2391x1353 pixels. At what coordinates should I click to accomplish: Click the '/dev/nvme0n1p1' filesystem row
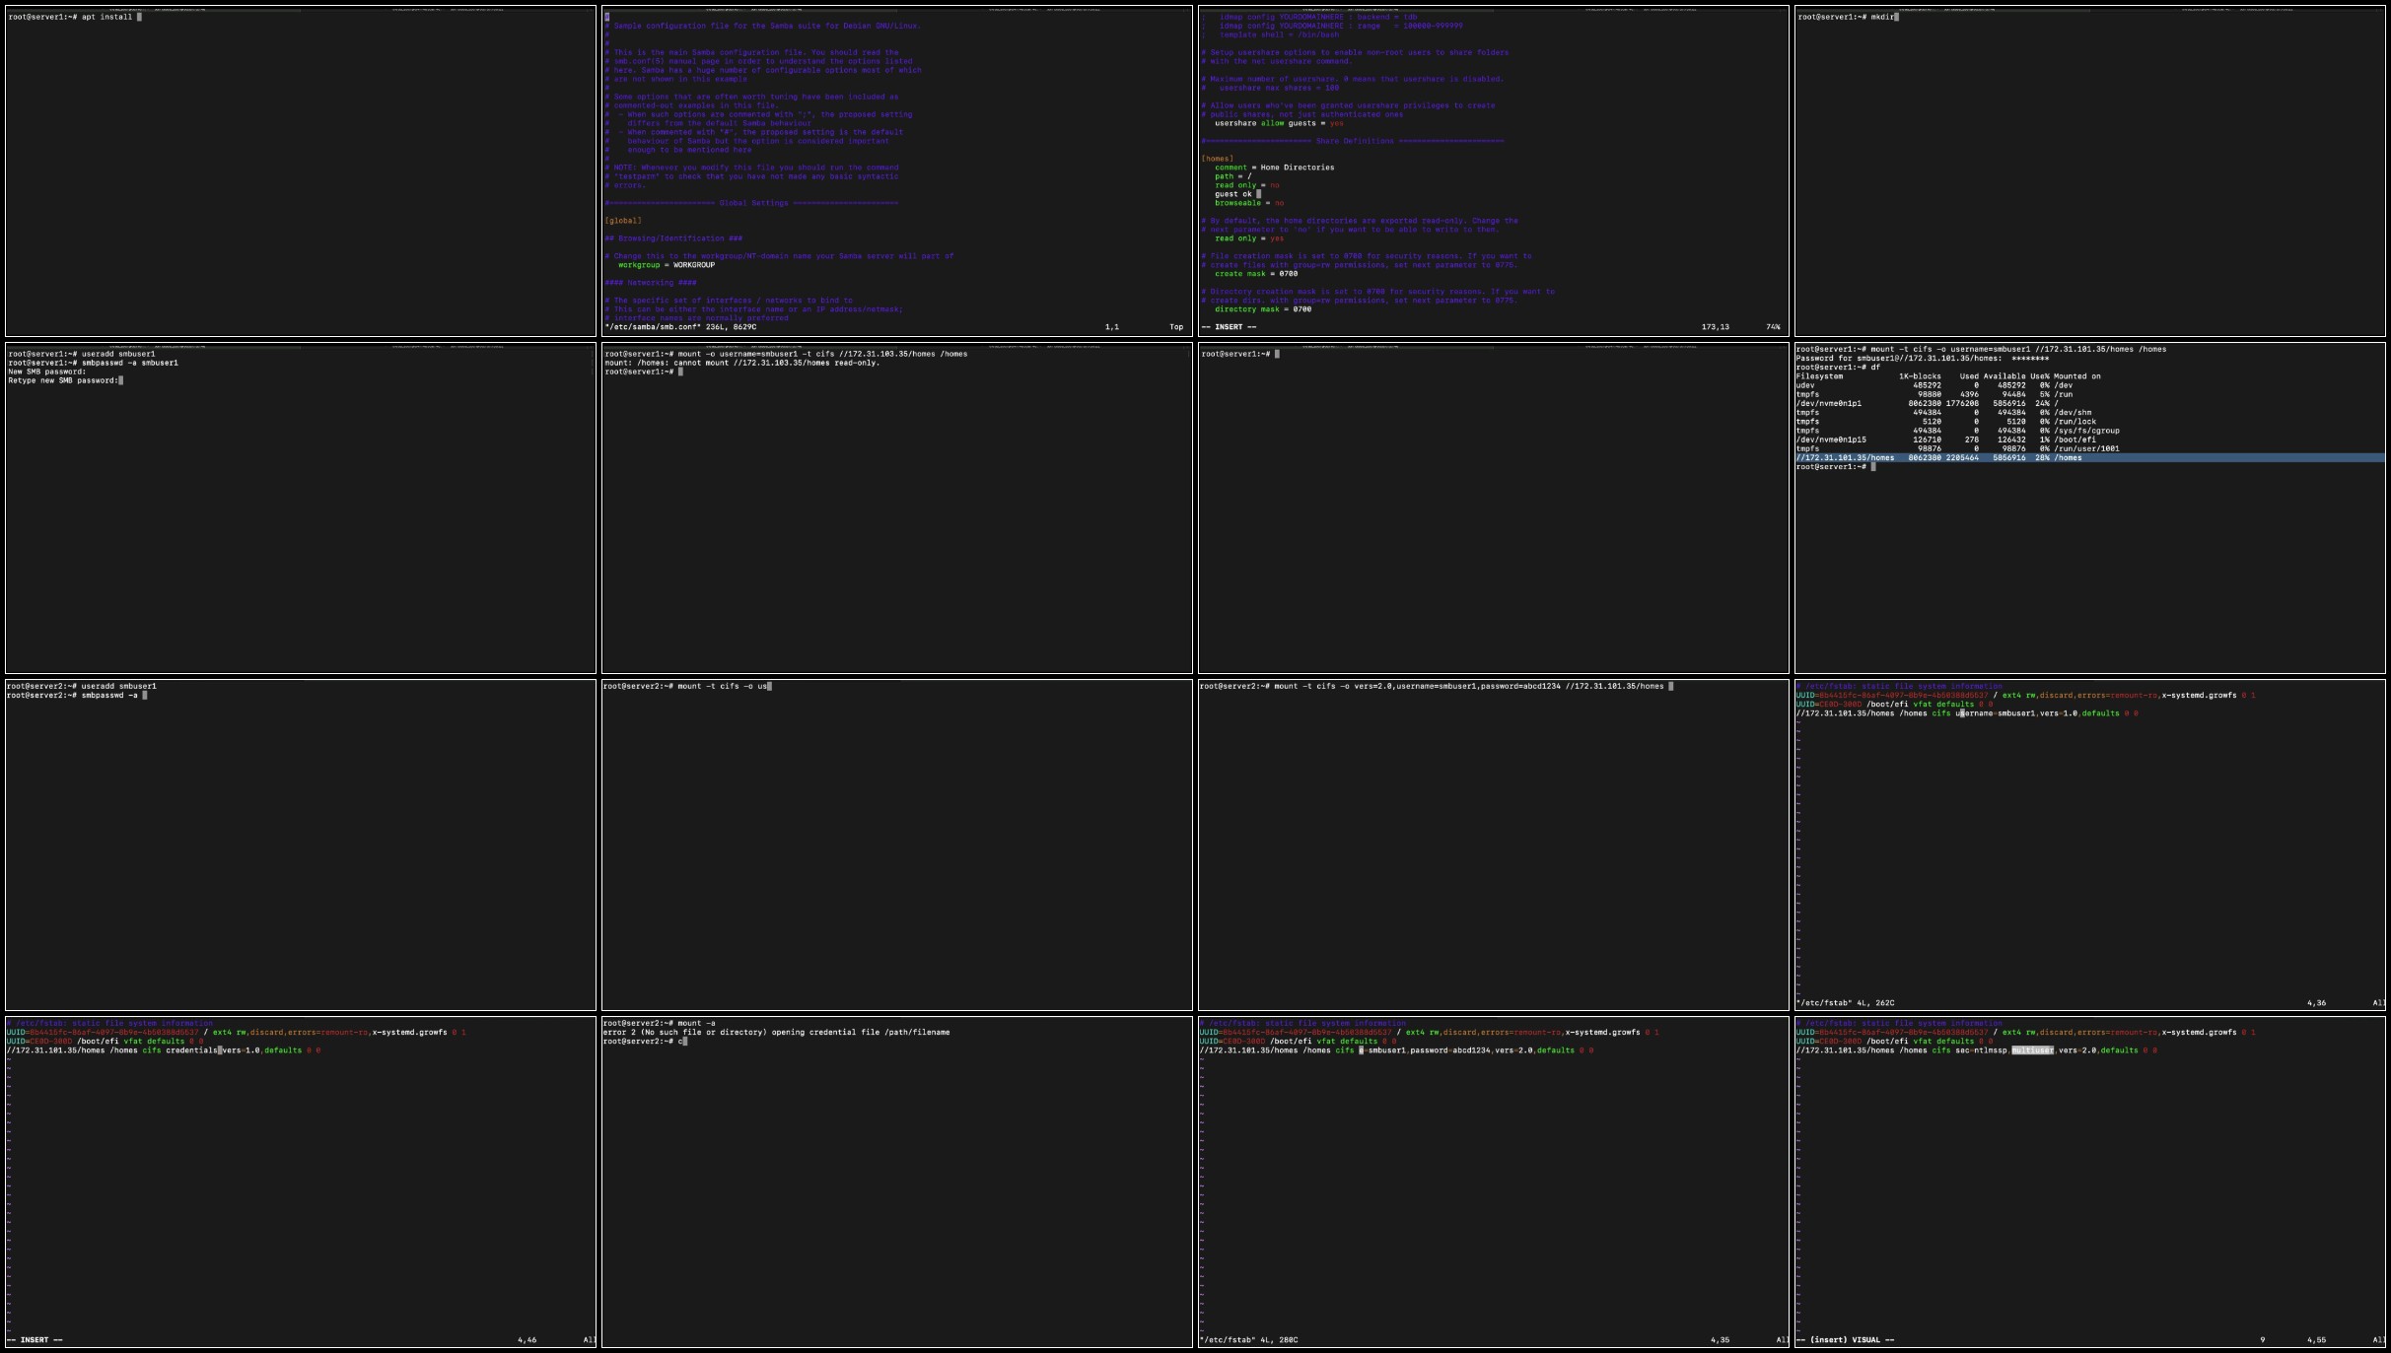point(1928,404)
